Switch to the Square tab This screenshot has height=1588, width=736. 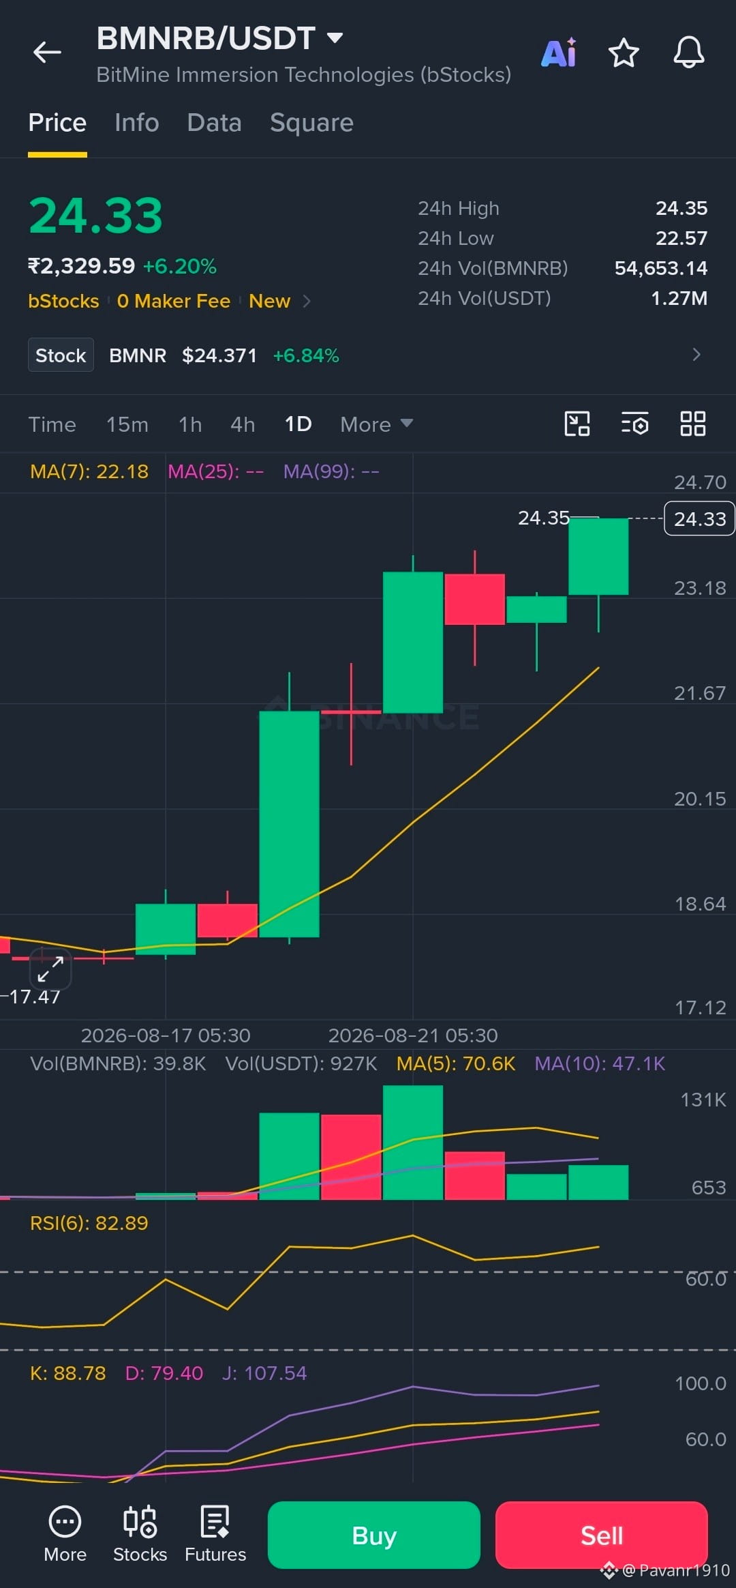[311, 123]
